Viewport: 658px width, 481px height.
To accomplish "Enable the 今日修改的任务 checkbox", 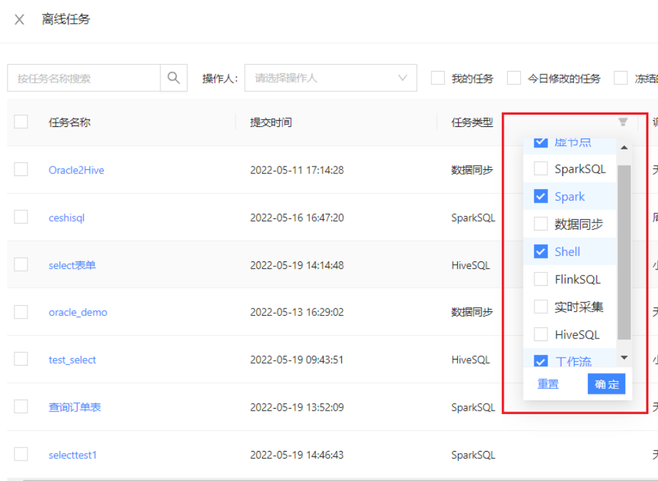I will (513, 78).
